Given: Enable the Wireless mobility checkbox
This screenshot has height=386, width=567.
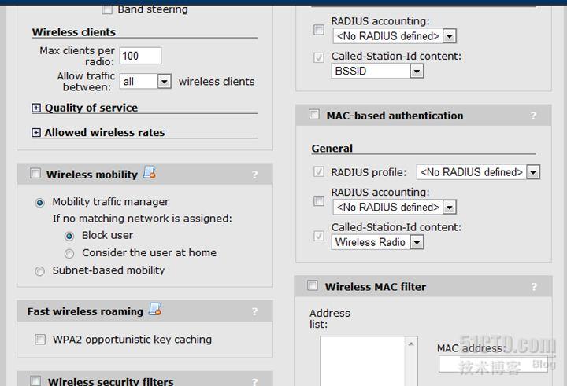Looking at the screenshot, I should point(35,173).
